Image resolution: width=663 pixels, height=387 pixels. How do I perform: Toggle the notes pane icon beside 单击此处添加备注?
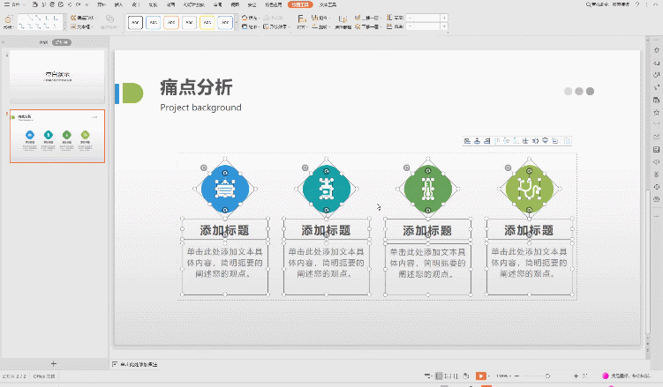[x=116, y=363]
